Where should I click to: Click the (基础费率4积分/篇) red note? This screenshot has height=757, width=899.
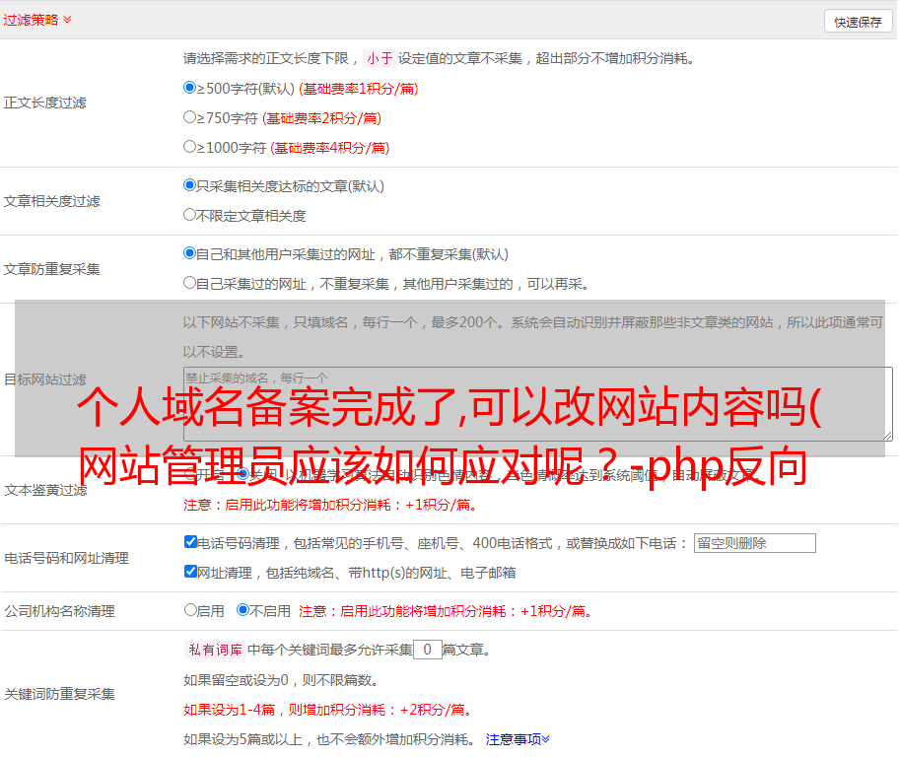tap(329, 148)
